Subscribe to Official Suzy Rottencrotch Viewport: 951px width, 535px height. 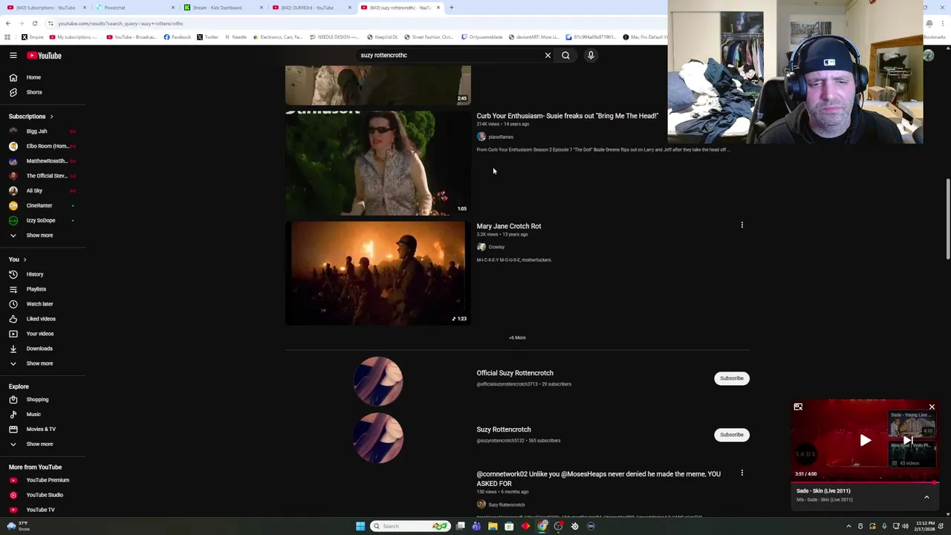pyautogui.click(x=731, y=378)
